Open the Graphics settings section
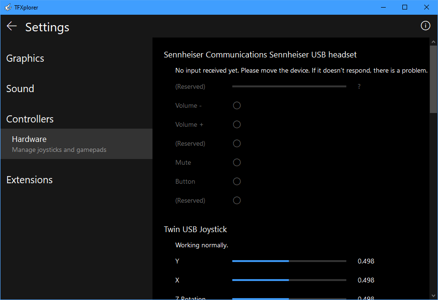Screen dimensions: 438x300 tap(25, 58)
